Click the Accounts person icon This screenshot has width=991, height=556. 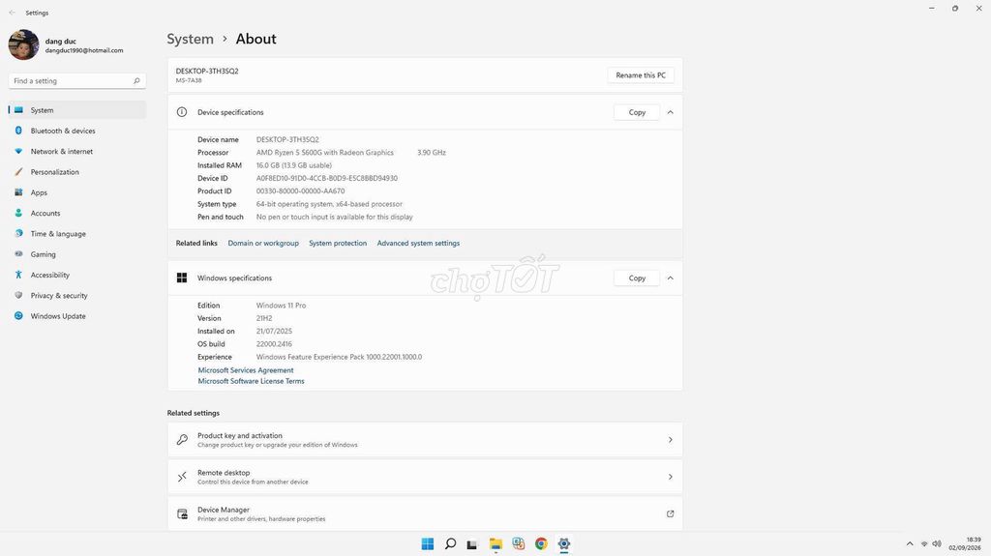[x=18, y=213]
